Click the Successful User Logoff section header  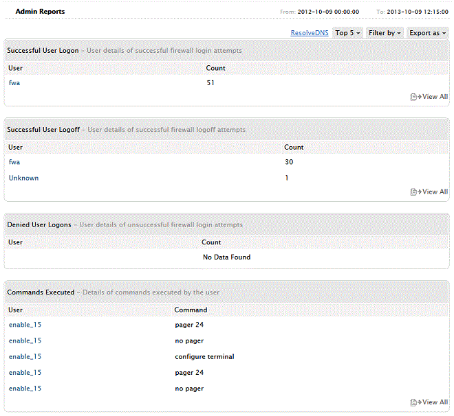(x=43, y=129)
